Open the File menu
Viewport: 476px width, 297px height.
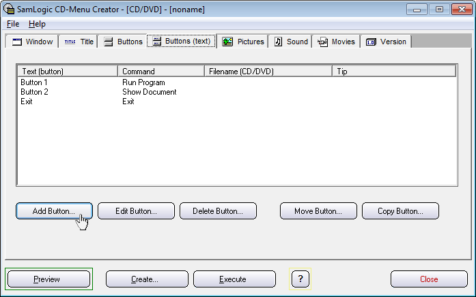coord(13,24)
